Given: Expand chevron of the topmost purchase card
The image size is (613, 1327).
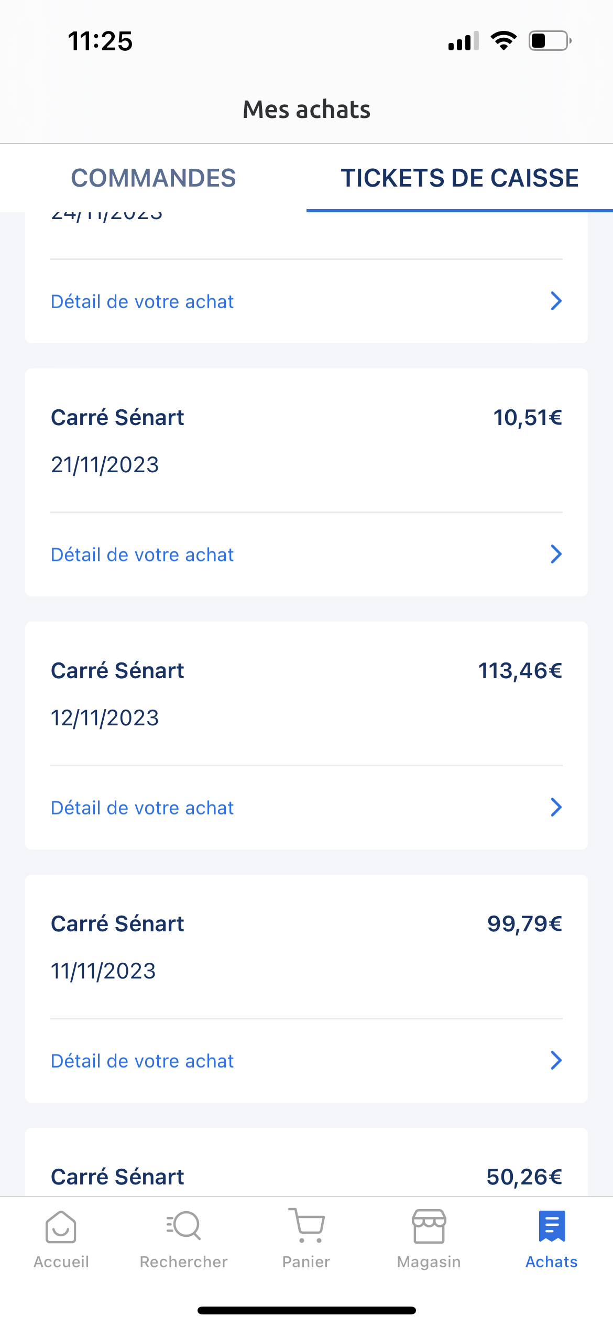Looking at the screenshot, I should [556, 301].
